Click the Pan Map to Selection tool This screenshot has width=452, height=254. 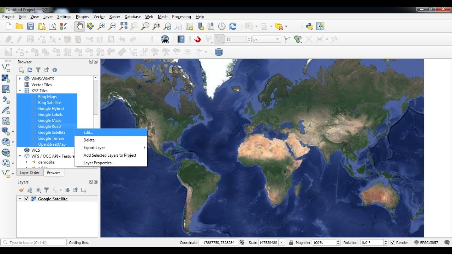pyautogui.click(x=90, y=26)
